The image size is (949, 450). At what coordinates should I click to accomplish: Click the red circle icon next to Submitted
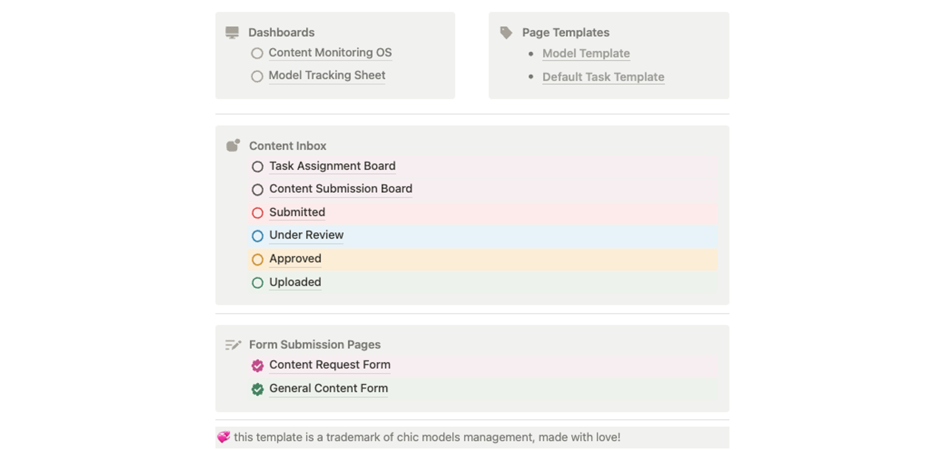click(257, 213)
